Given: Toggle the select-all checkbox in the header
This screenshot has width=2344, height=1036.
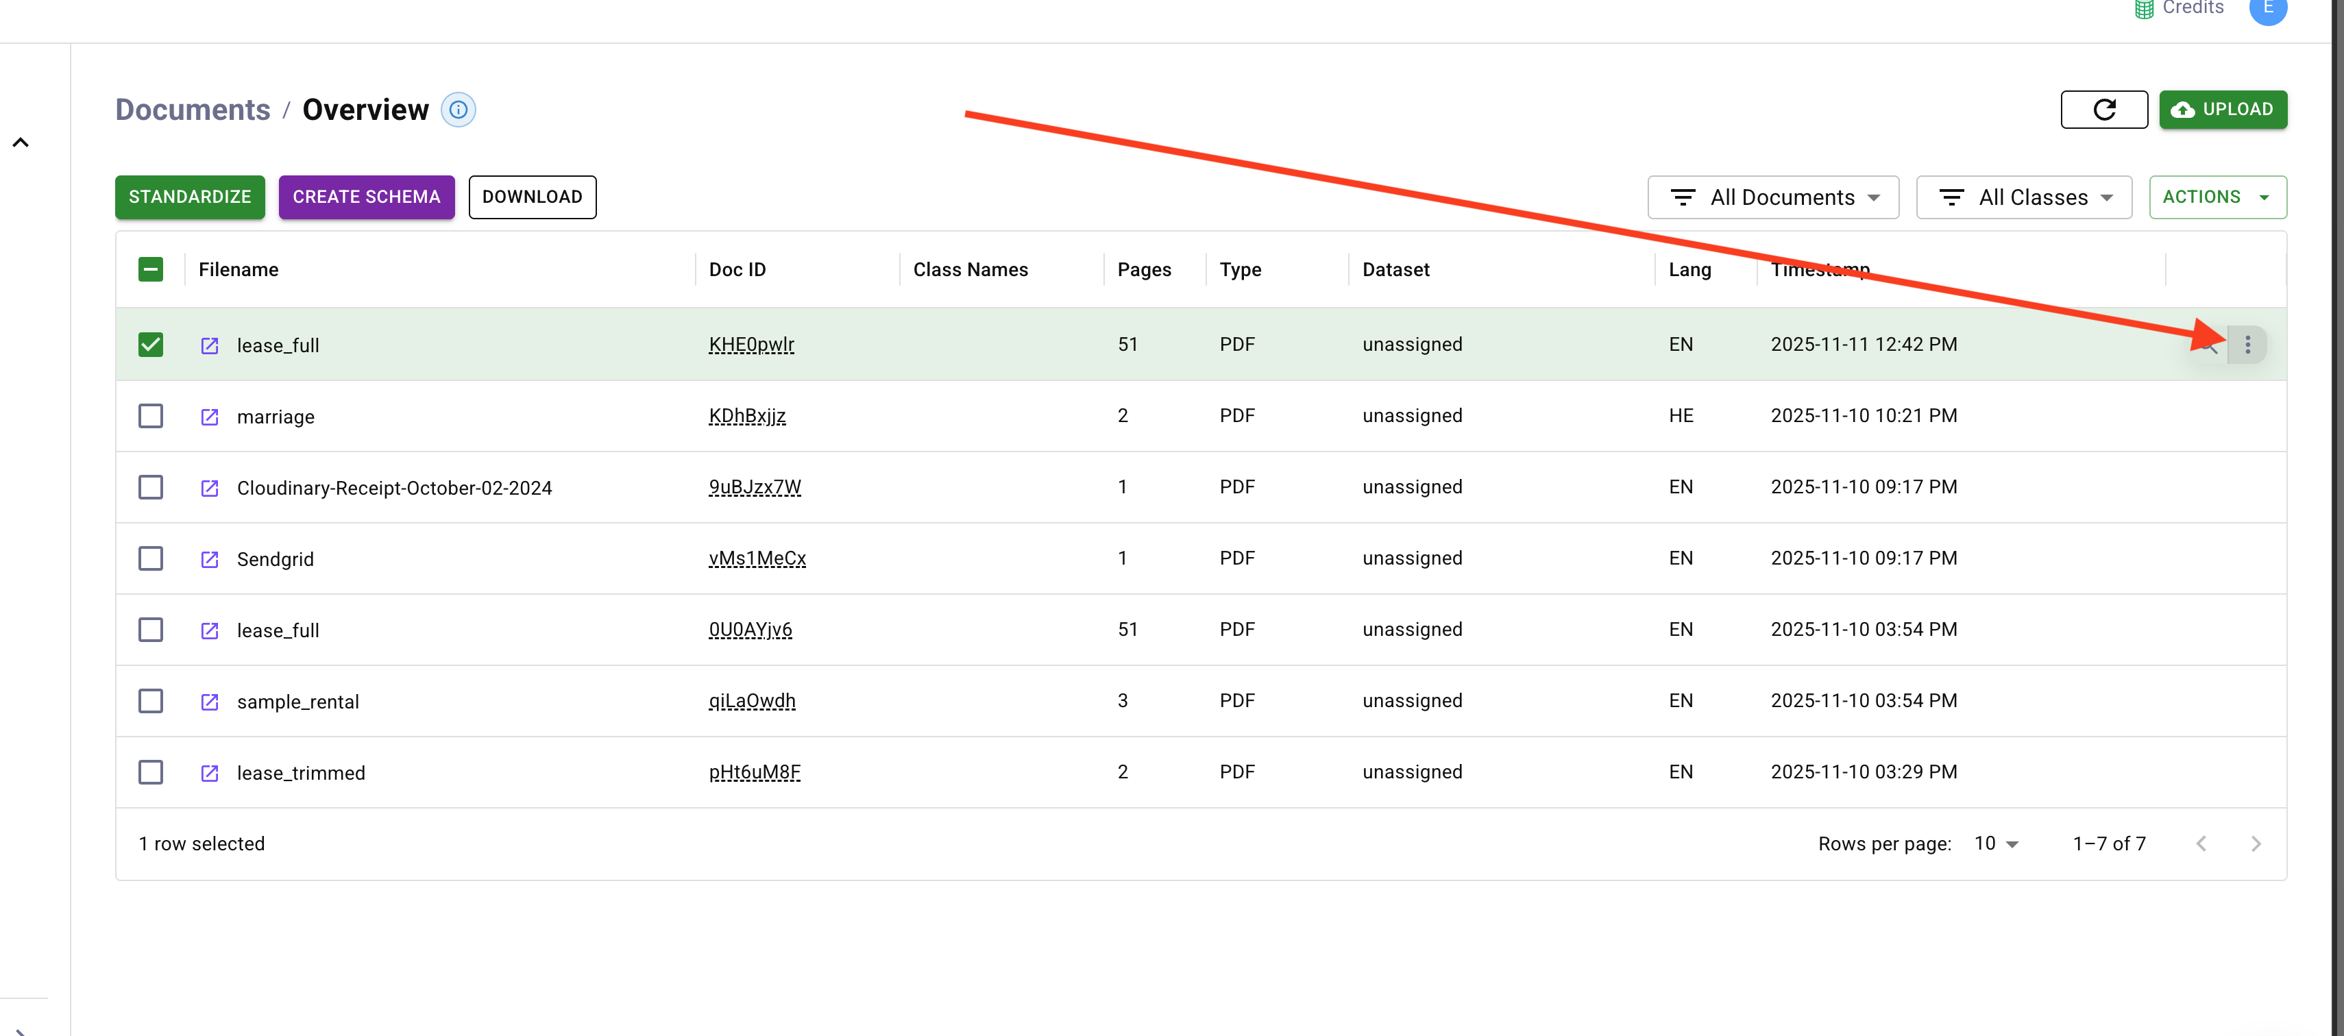Looking at the screenshot, I should coord(150,269).
